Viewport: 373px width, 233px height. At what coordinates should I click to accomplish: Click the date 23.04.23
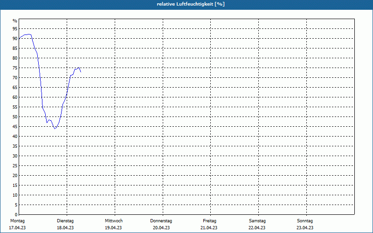(x=305, y=228)
